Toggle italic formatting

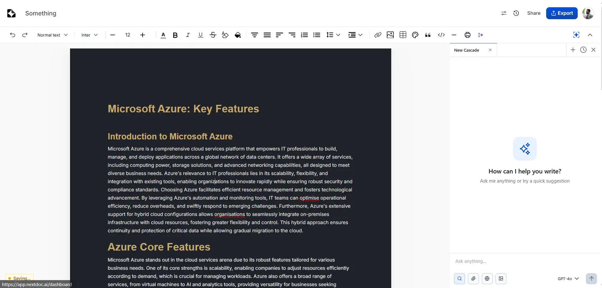188,35
